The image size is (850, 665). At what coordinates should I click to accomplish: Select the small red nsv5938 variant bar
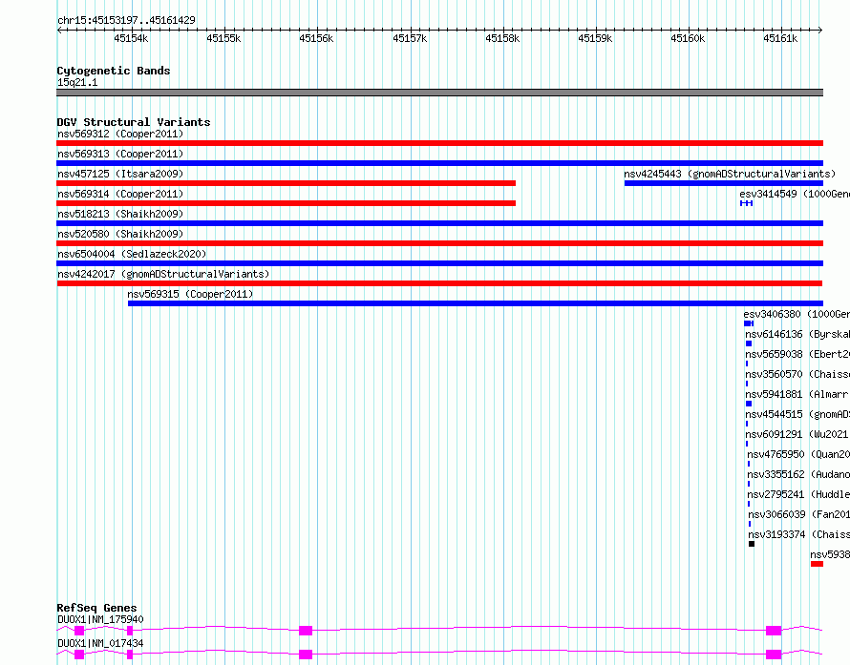[x=817, y=564]
